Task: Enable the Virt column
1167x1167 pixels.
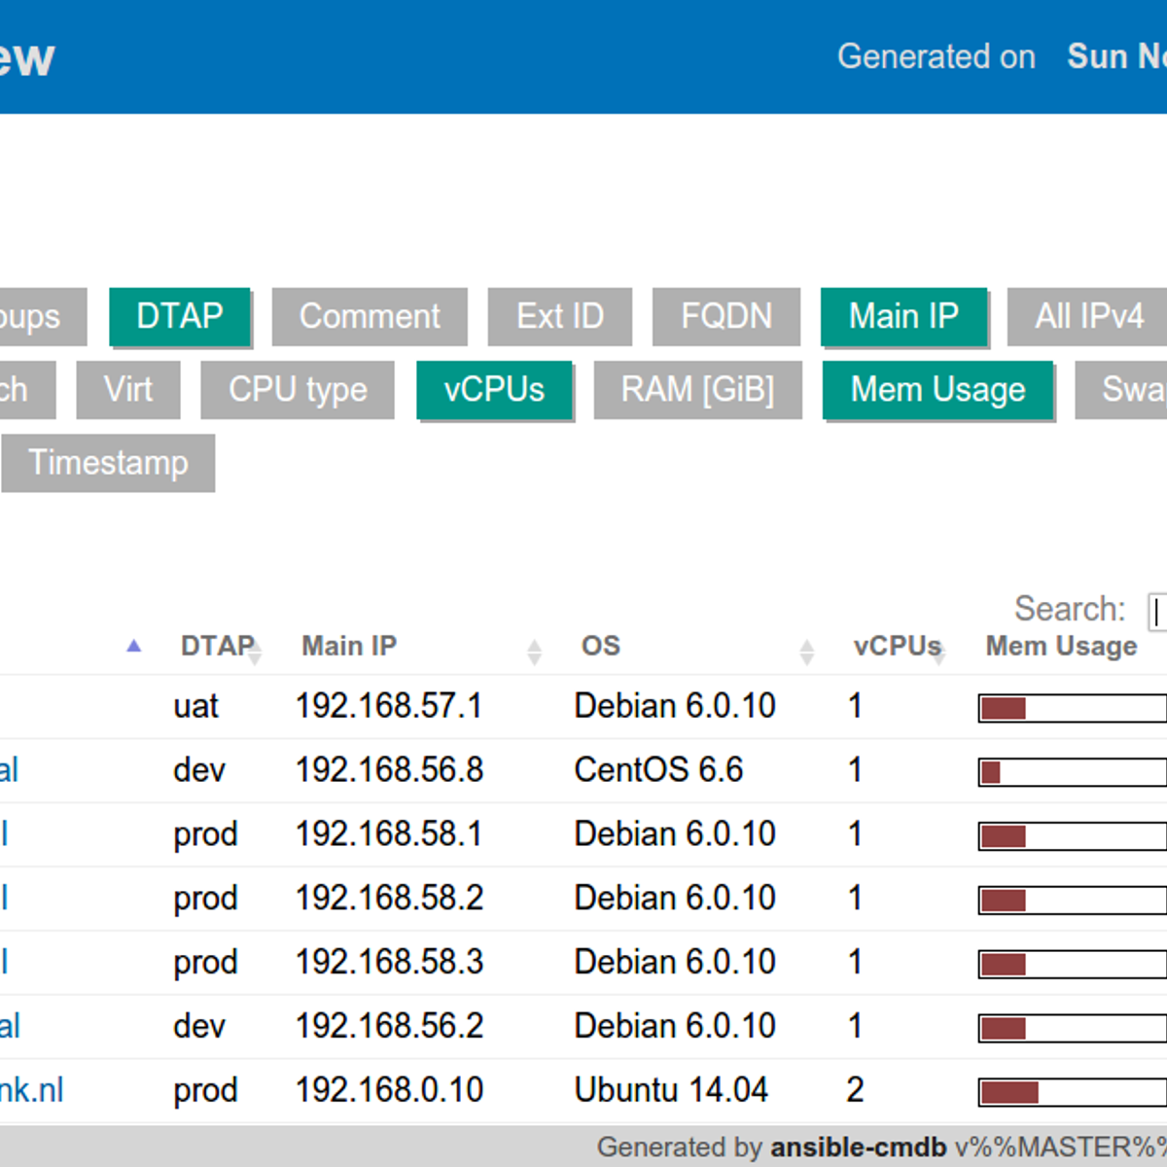Action: coord(128,390)
